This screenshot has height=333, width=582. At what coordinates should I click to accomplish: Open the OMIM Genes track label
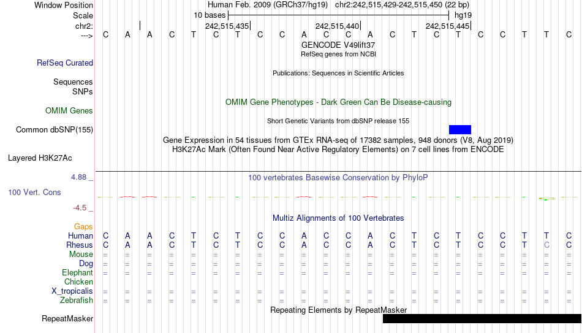(69, 111)
